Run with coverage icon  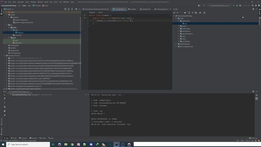[240, 5]
